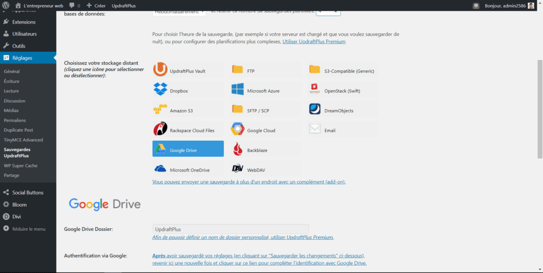Select the Backblaze flame icon
543x273 pixels.
[x=237, y=149]
